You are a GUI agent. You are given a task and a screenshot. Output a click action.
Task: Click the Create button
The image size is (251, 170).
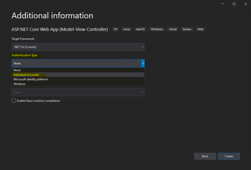[x=229, y=156]
